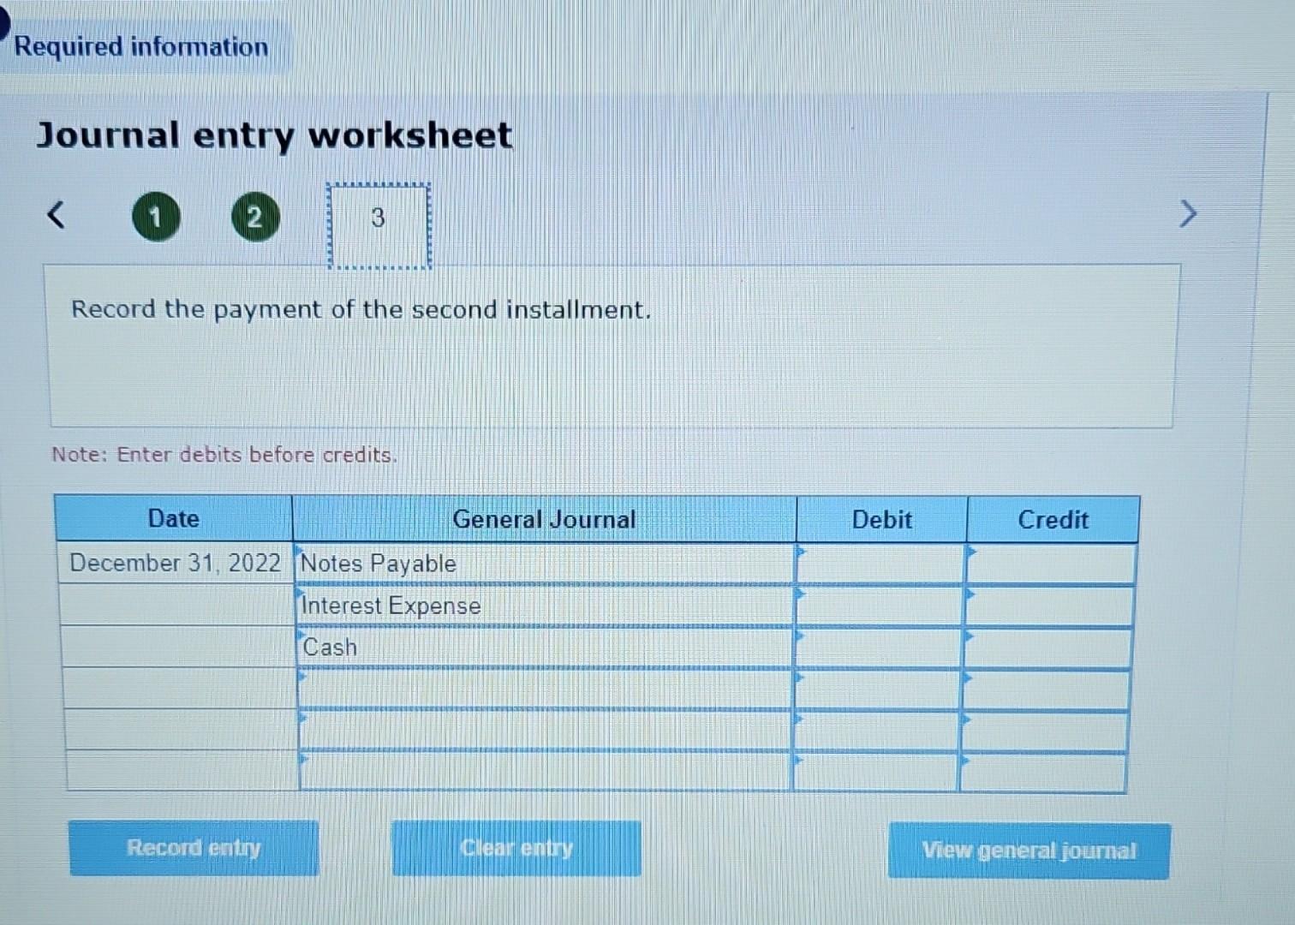
Task: Select the Required information header
Action: 140,47
